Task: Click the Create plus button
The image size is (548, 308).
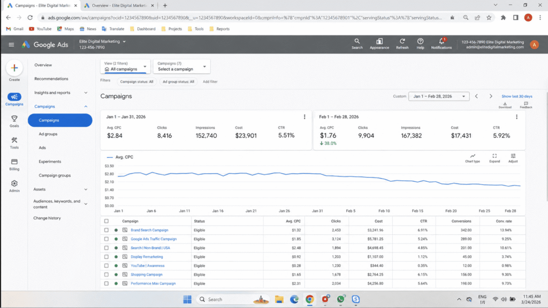Action: point(14,68)
